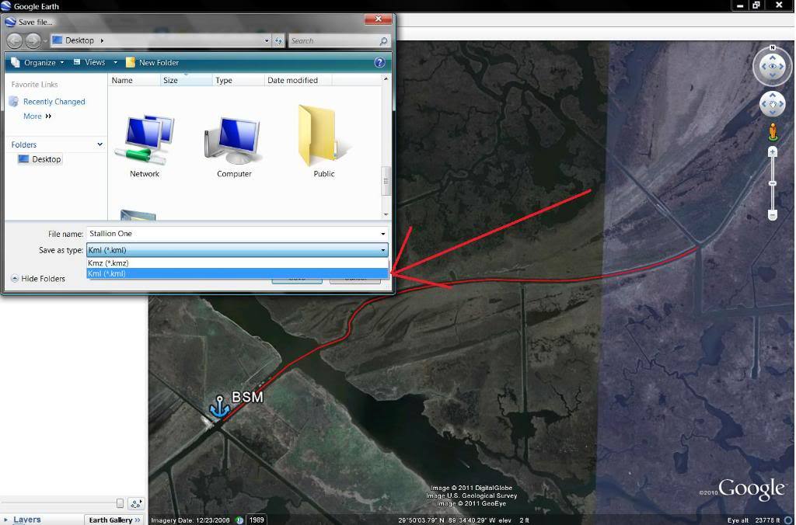Click the 1989 historical imagery year
Image resolution: width=796 pixels, height=525 pixels.
[257, 520]
